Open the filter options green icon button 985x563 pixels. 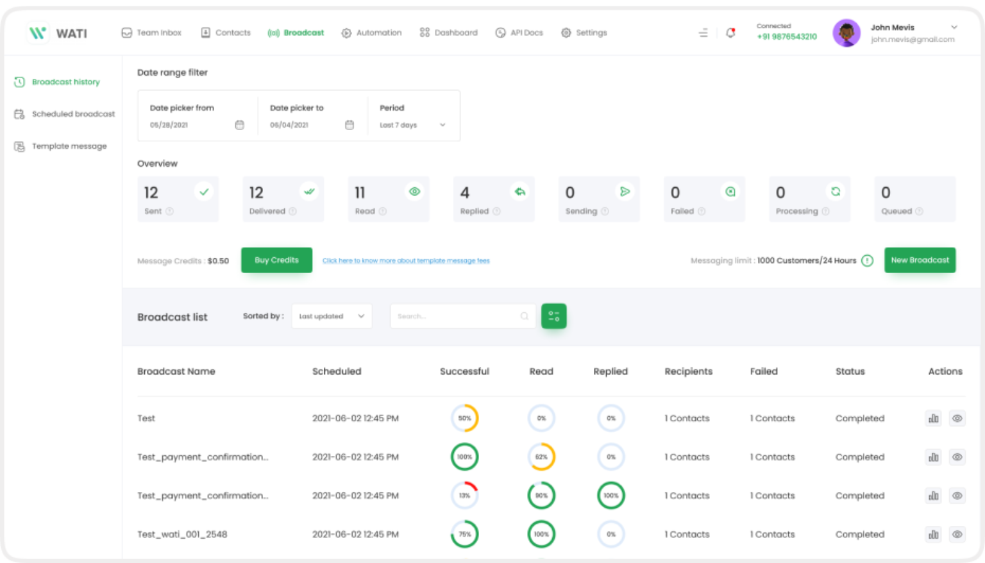[553, 316]
